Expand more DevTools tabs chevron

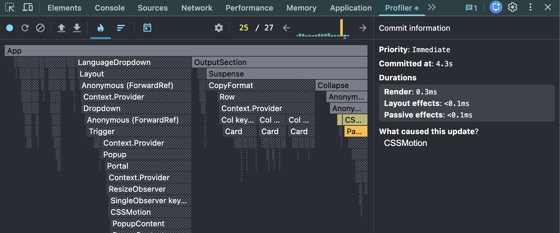432,7
